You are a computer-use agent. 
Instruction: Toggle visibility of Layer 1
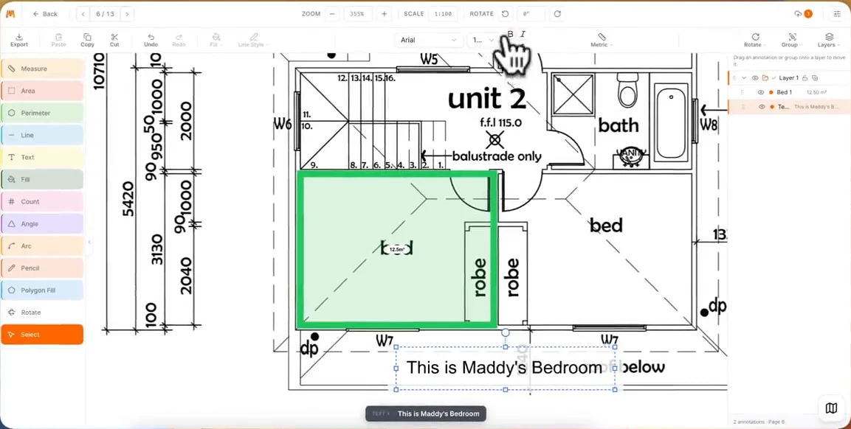coord(754,78)
